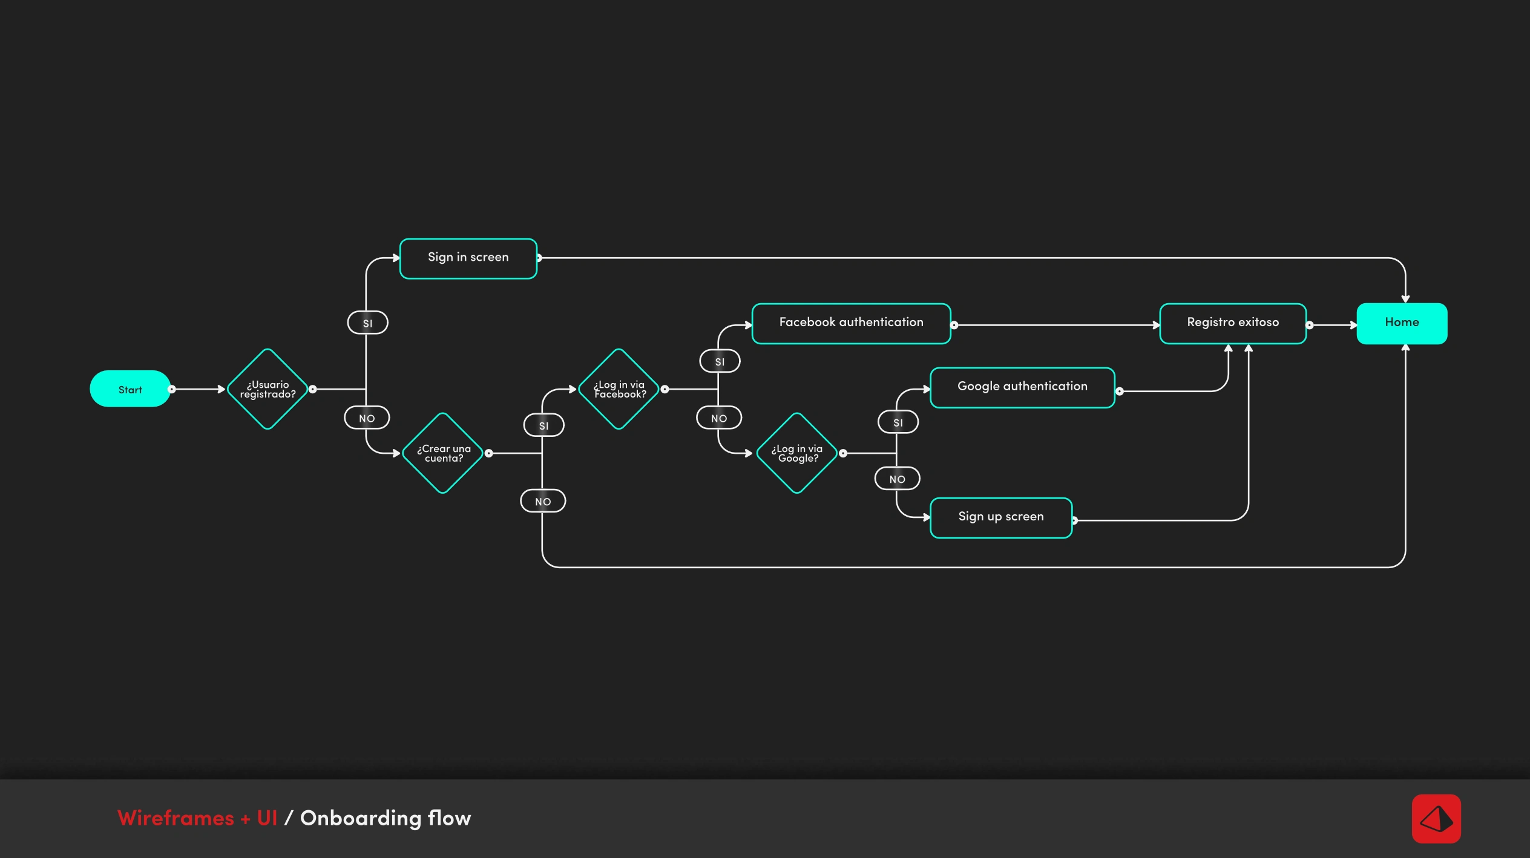Screen dimensions: 1530x858
Task: Click the Wireframes + UI red title text
Action: [197, 818]
